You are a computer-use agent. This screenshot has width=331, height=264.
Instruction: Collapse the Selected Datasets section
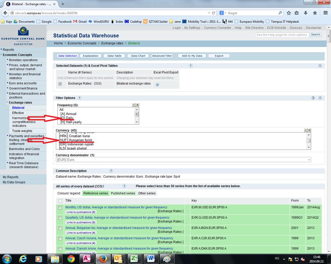click(x=320, y=66)
